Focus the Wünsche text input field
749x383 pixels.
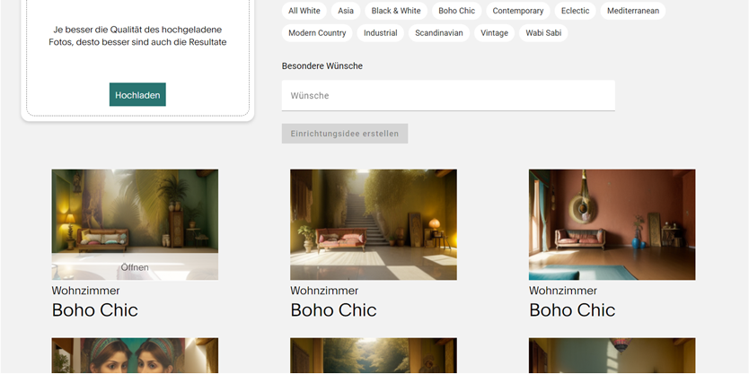click(447, 96)
